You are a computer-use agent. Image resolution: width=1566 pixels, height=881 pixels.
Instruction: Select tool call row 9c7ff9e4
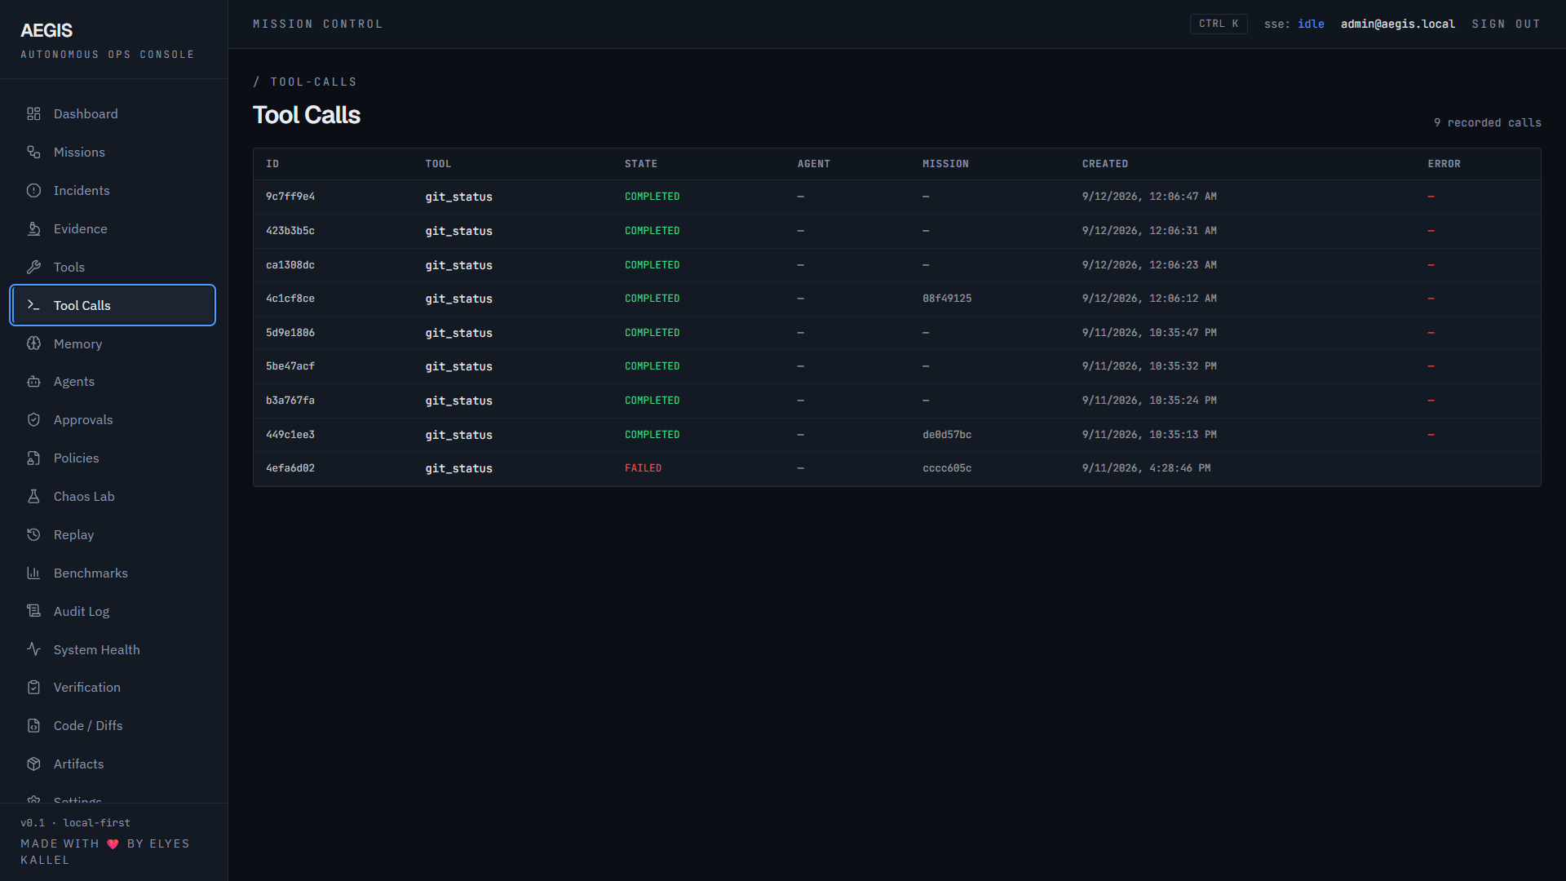pos(897,197)
